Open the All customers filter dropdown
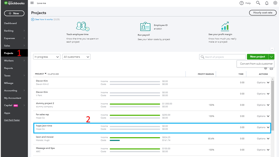This screenshot has height=157, width=279. tap(76, 57)
